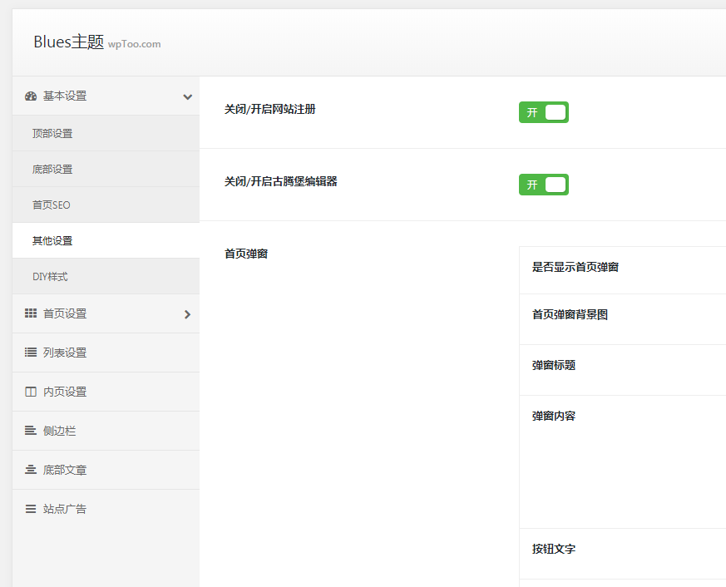Open the 底部设置 submenu item

tap(52, 170)
